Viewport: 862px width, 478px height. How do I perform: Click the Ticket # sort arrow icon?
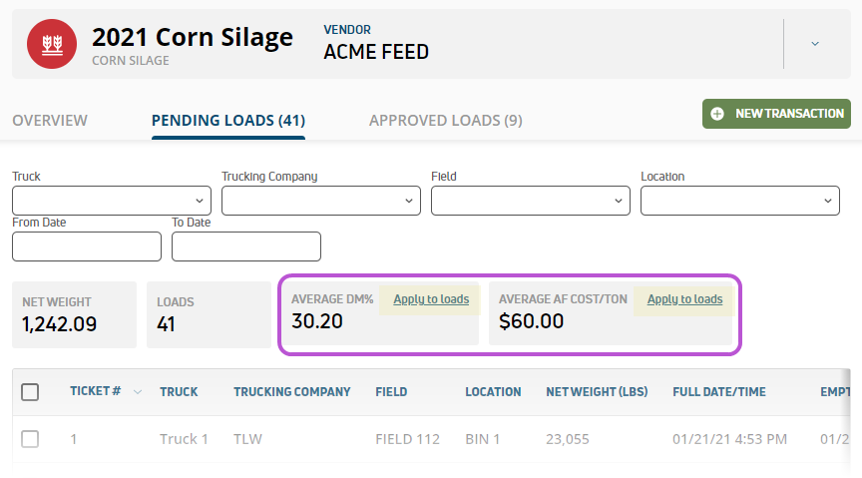tap(138, 392)
